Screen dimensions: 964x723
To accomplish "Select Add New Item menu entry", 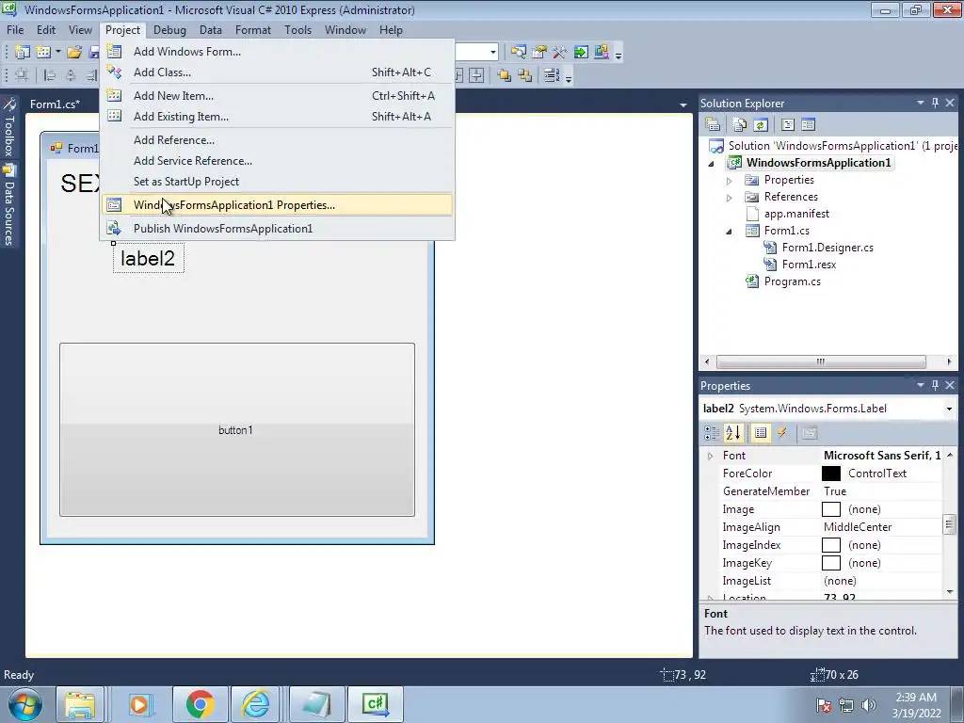I will 278,96.
